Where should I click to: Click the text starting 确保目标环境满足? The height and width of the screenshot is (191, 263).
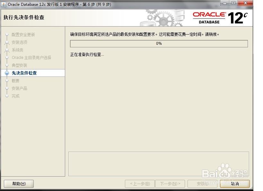click(145, 35)
